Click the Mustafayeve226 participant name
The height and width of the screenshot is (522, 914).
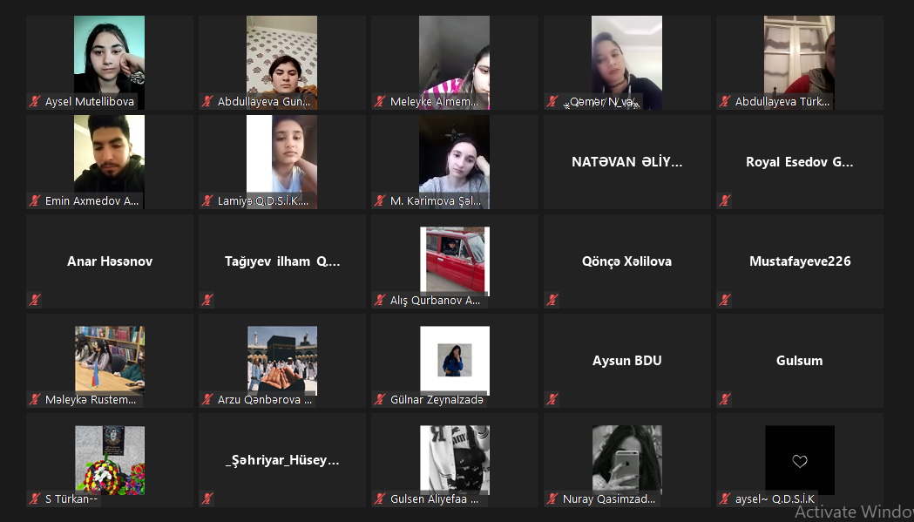point(800,261)
